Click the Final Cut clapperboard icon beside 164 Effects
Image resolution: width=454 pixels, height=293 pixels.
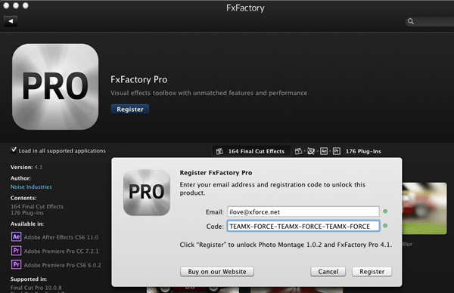[219, 151]
